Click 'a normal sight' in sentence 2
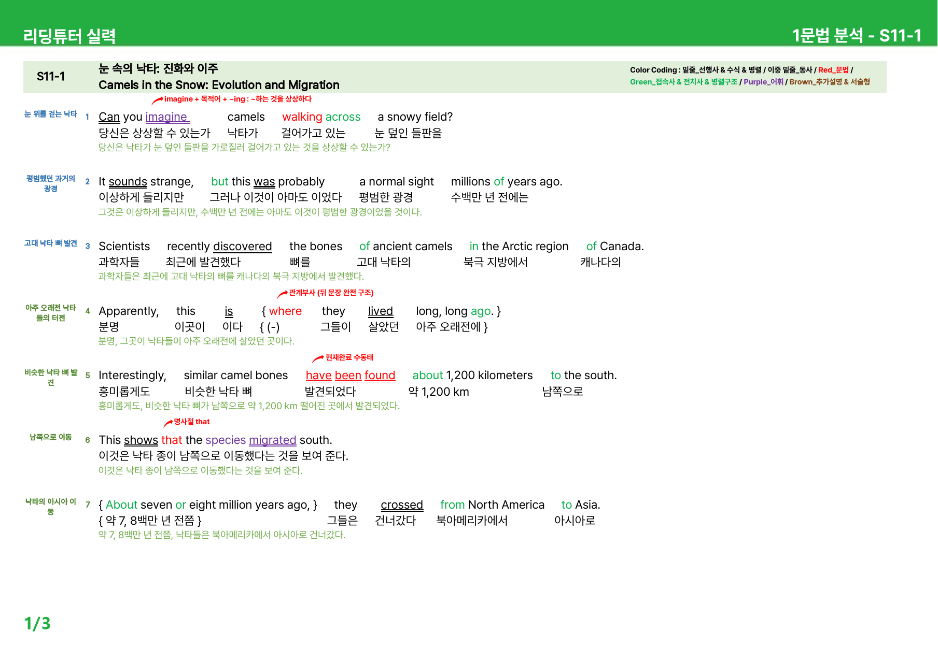The image size is (938, 662). 397,182
